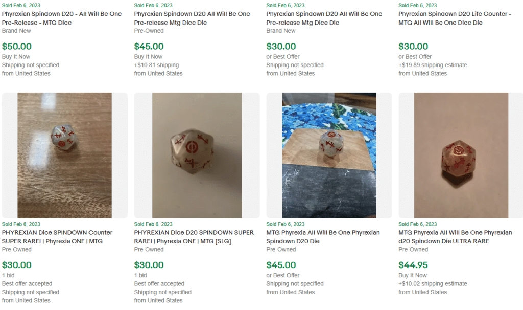Click the +$10.81 shipping text
The height and width of the screenshot is (310, 523).
pyautogui.click(x=156, y=65)
